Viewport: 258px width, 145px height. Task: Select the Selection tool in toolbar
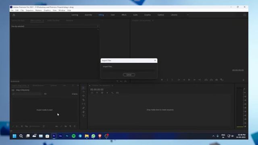click(83, 88)
